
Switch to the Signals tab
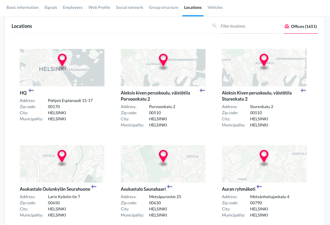[51, 7]
